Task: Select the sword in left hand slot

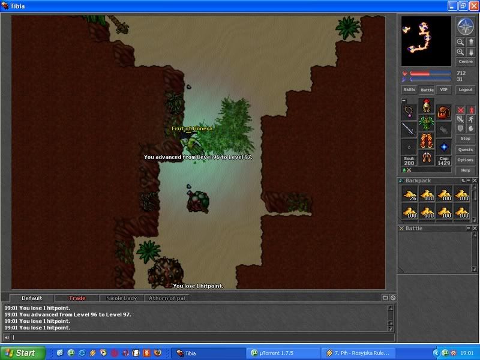Action: (x=409, y=129)
